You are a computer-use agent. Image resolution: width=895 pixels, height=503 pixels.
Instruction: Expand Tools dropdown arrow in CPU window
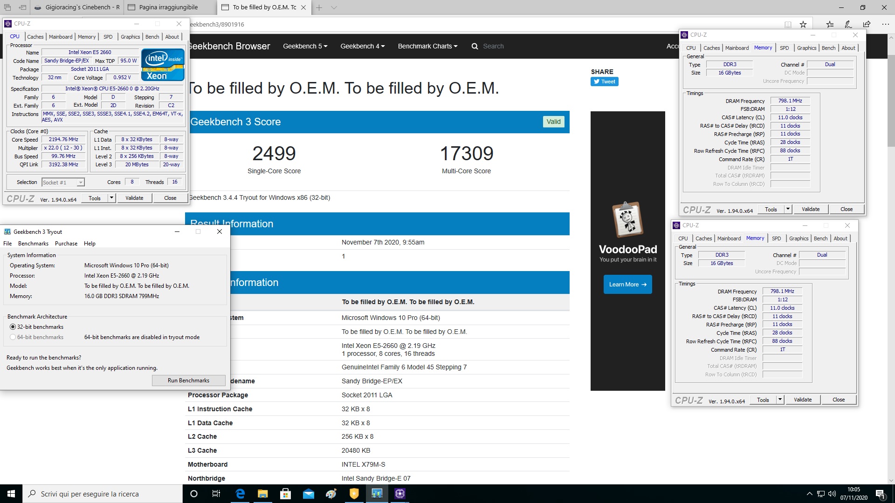coord(111,198)
